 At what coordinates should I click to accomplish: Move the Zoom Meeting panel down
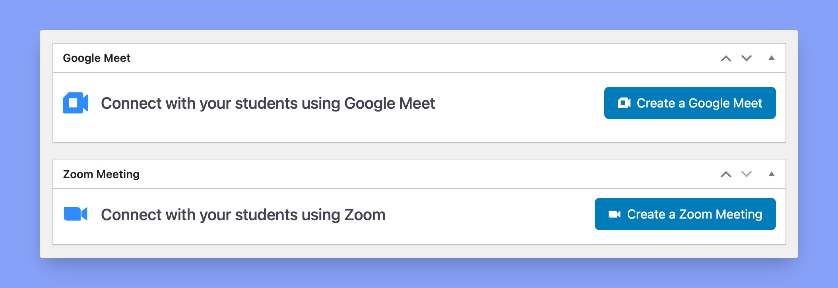point(747,174)
